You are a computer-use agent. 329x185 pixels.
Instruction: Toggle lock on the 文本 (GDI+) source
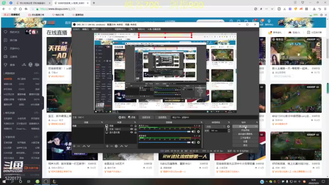135,129
